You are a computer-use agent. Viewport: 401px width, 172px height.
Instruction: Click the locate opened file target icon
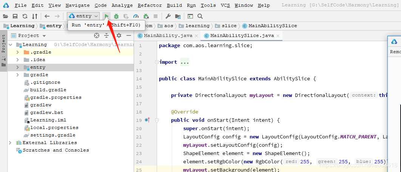tap(97, 35)
